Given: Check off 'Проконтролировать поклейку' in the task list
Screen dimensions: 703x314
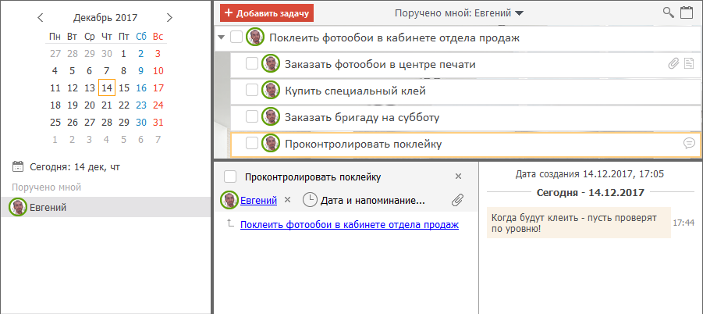Looking at the screenshot, I should coord(252,144).
